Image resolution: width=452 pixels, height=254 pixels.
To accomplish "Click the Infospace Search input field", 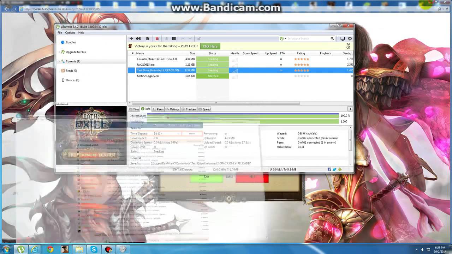I will coord(308,38).
